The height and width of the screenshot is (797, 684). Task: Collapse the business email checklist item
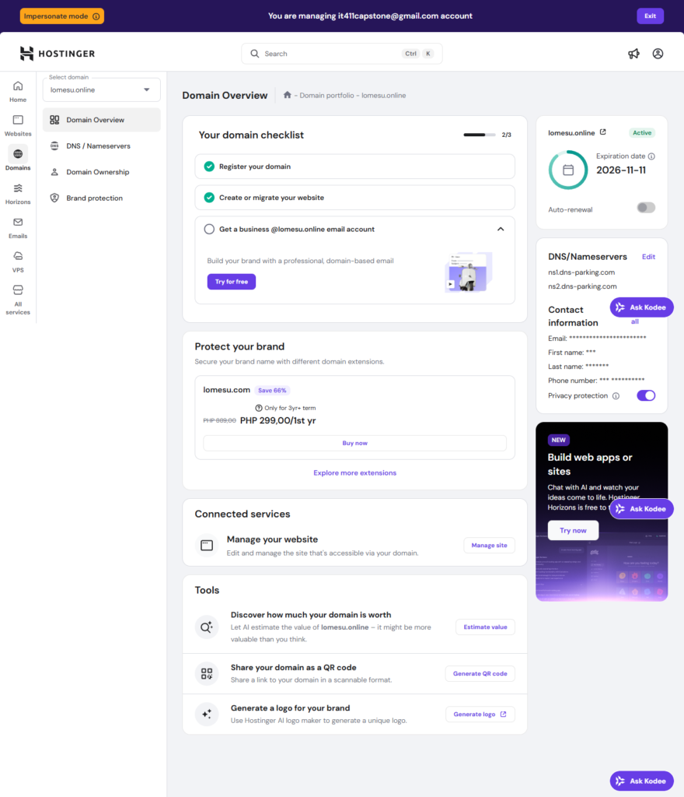(x=501, y=230)
